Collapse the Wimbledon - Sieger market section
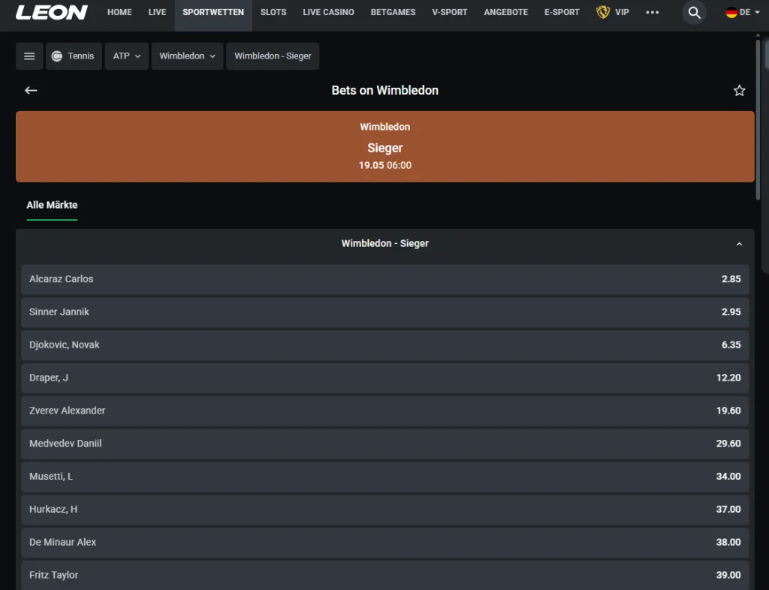The width and height of the screenshot is (769, 590). (x=739, y=244)
